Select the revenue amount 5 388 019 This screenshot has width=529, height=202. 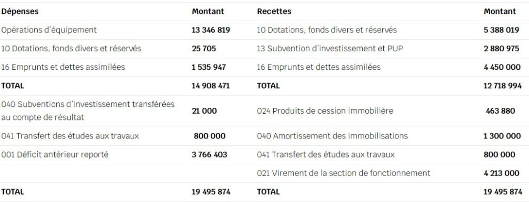click(501, 30)
